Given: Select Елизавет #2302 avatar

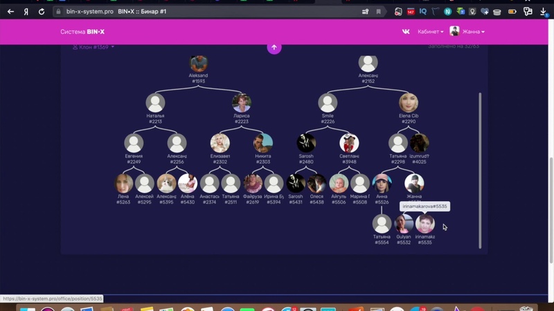Looking at the screenshot, I should tap(220, 143).
